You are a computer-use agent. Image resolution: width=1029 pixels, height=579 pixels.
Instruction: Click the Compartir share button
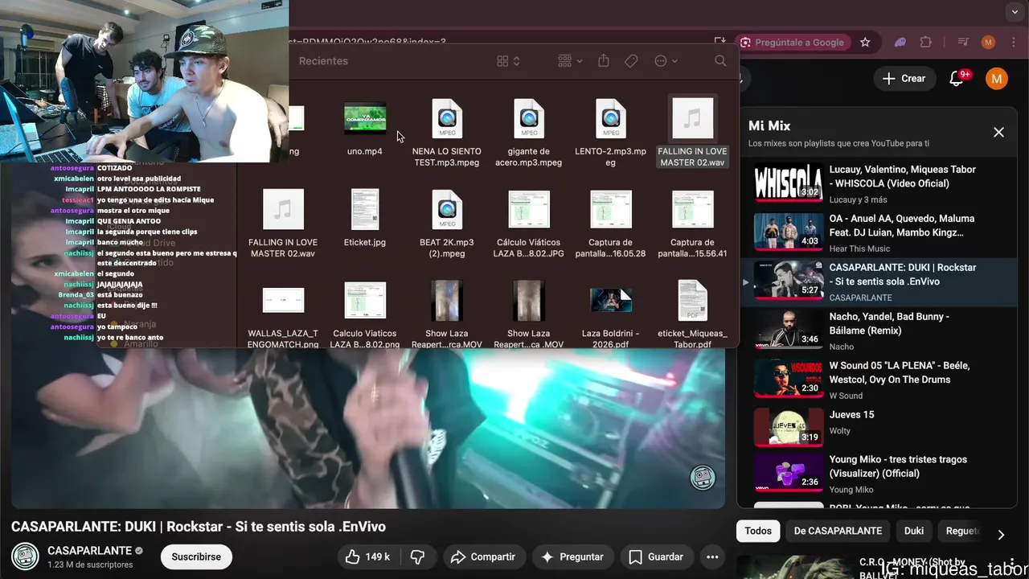pyautogui.click(x=483, y=556)
